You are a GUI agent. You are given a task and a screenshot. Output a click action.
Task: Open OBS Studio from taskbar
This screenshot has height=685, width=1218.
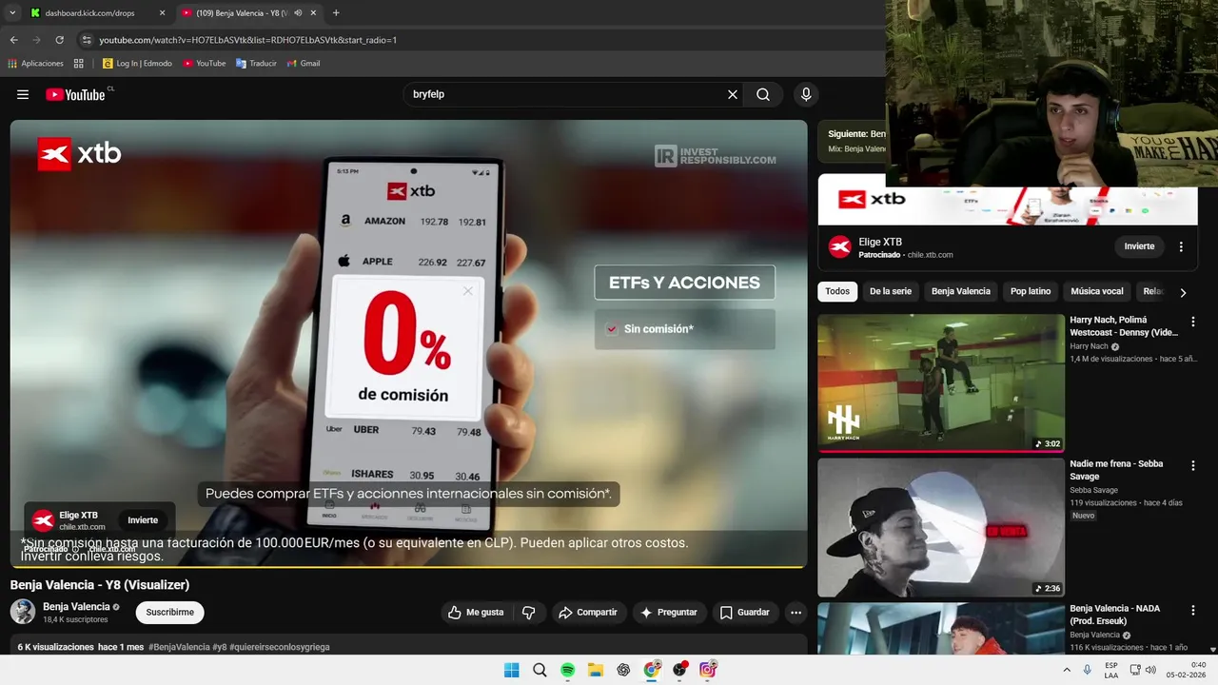tap(679, 670)
